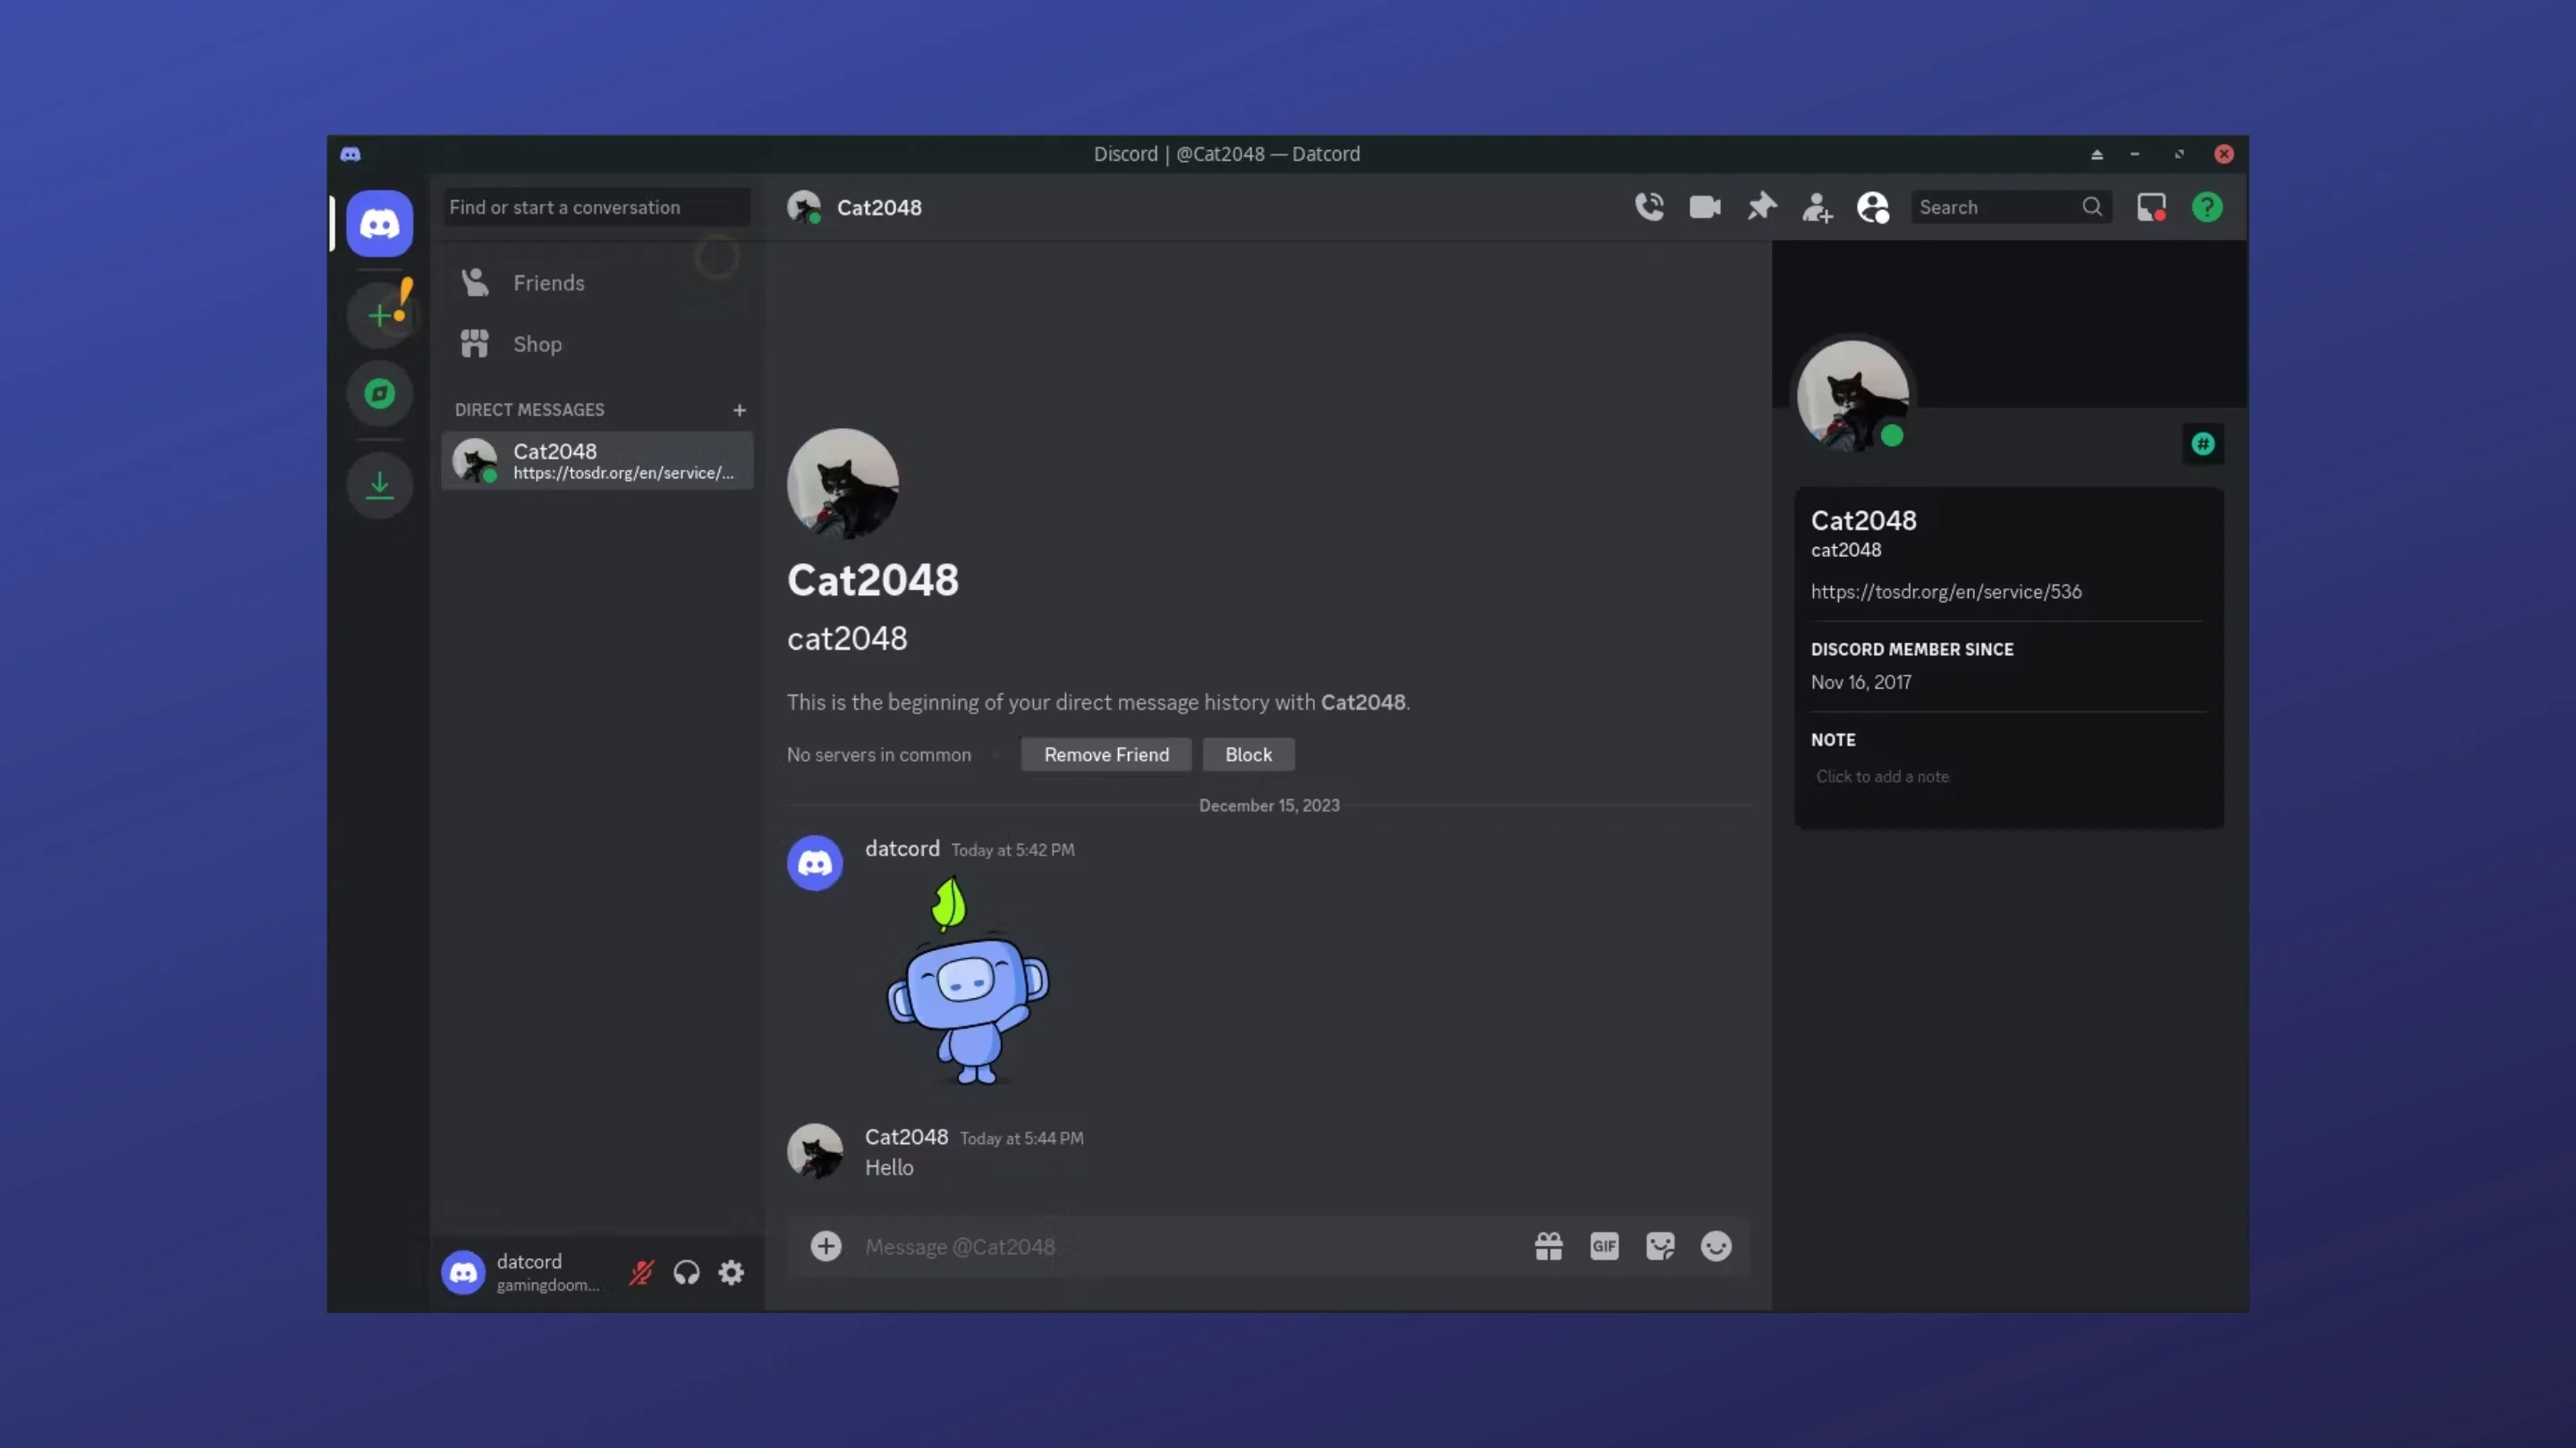Open the attachment menu in message bar
Screen dimensions: 2576x1448
[x=826, y=1246]
